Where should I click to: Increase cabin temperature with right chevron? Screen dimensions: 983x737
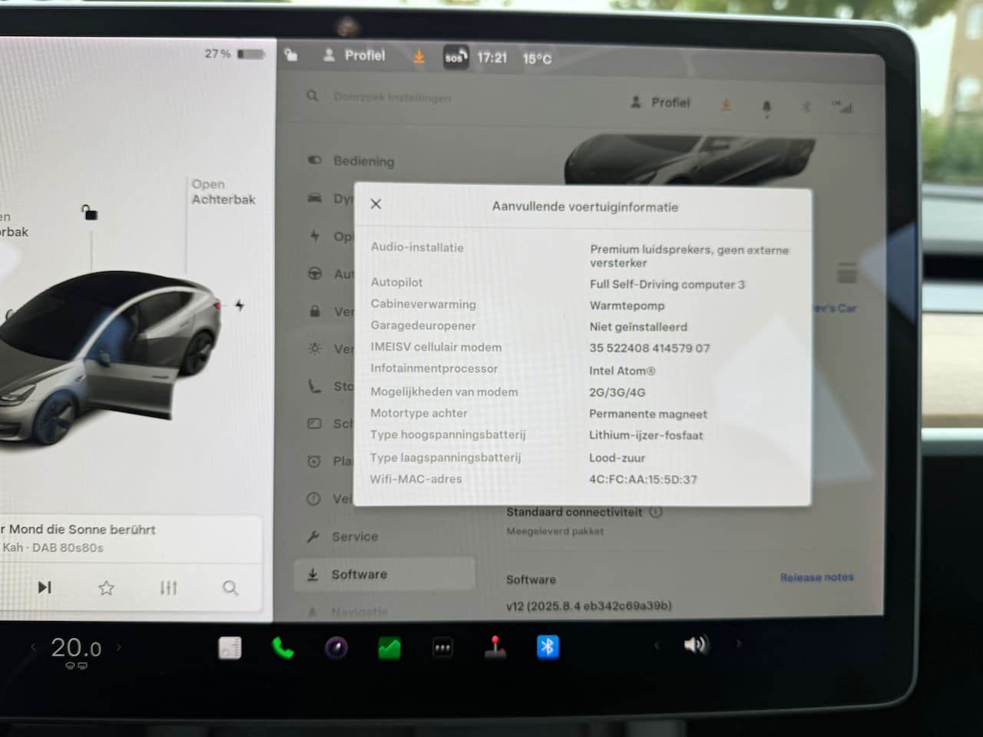pyautogui.click(x=119, y=647)
